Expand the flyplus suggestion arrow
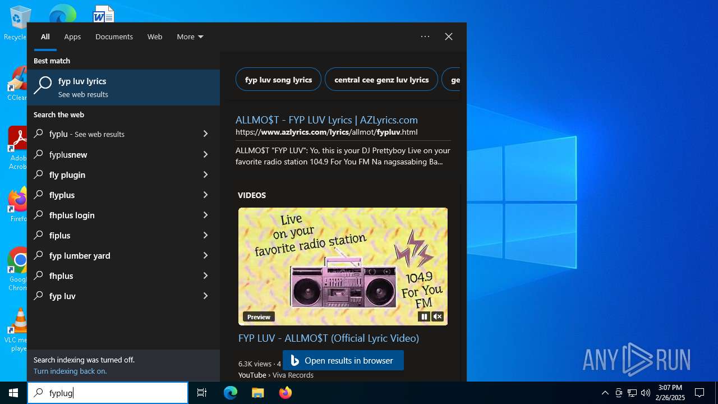The height and width of the screenshot is (404, 718). pyautogui.click(x=205, y=195)
